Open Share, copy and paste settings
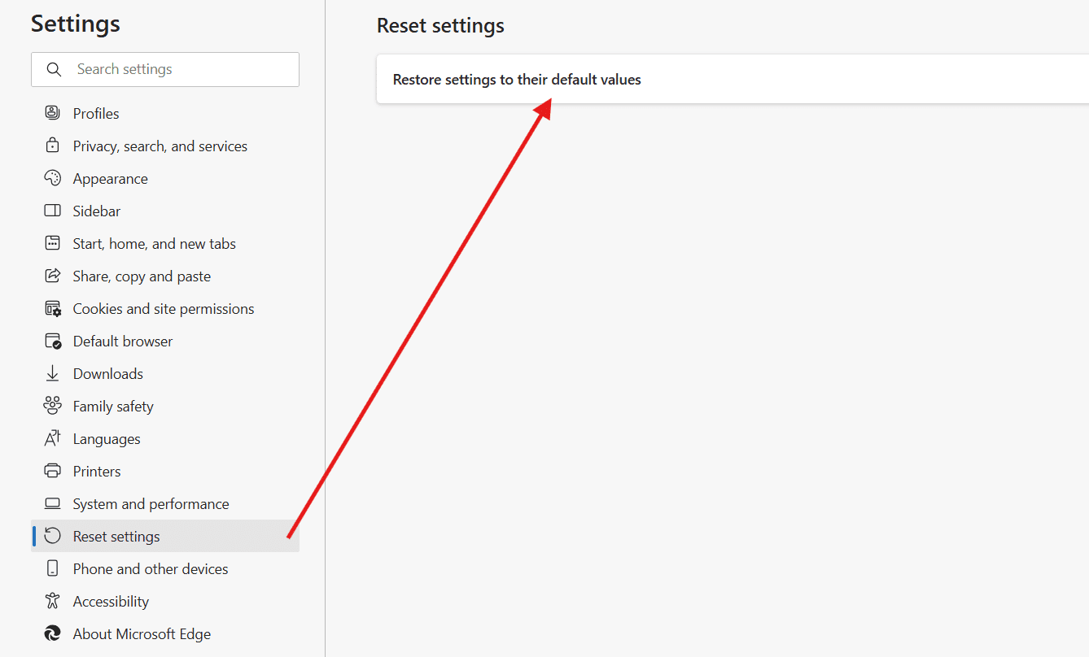1089x657 pixels. [x=142, y=276]
